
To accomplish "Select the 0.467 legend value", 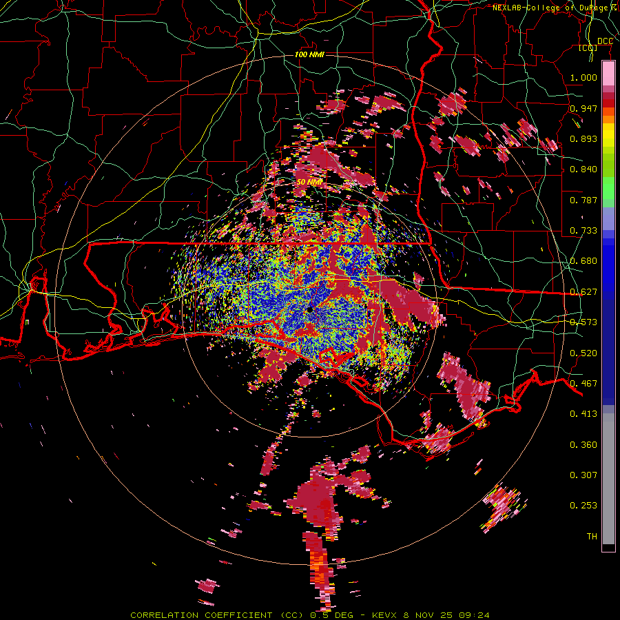I will click(583, 384).
